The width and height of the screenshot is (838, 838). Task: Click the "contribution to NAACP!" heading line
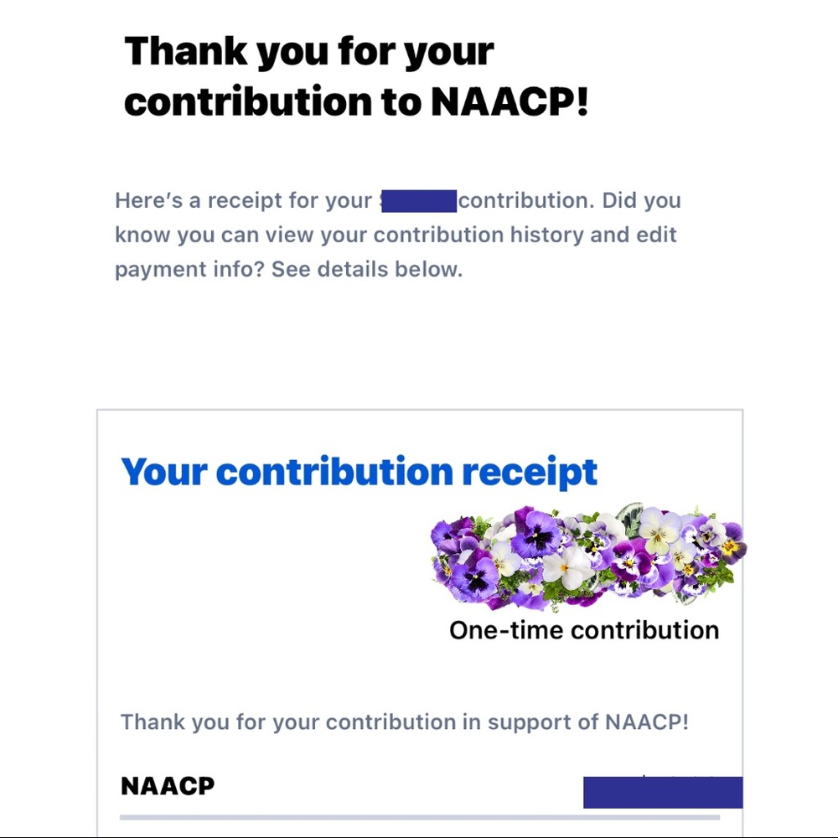[356, 101]
